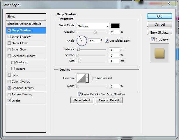Screen dimensions: 179x140
Task: Open the Blend Mode Multiply dropdown
Action: (x=93, y=26)
